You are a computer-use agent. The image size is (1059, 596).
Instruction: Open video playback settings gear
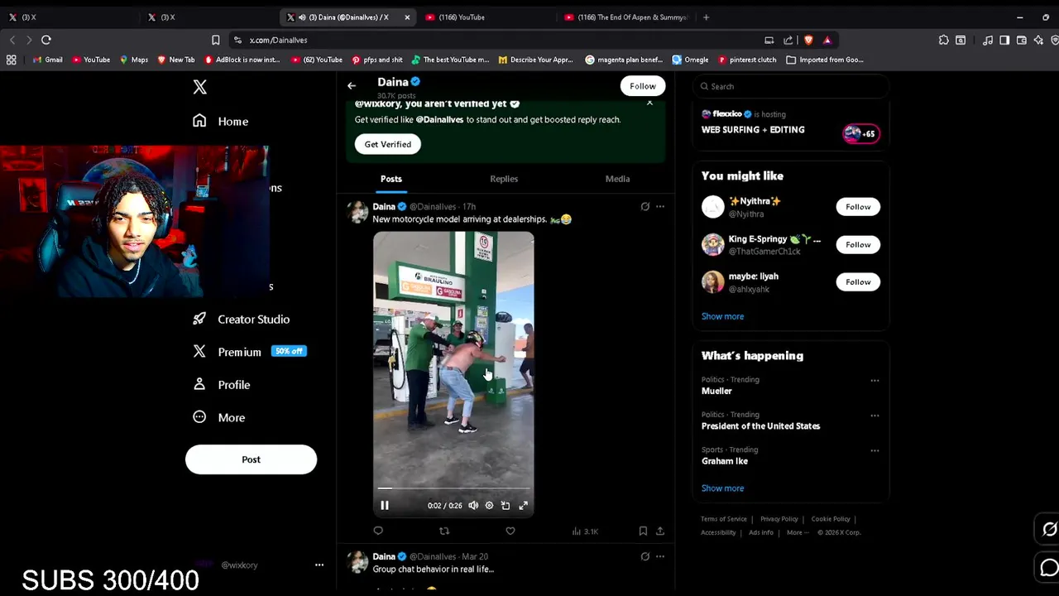[489, 505]
